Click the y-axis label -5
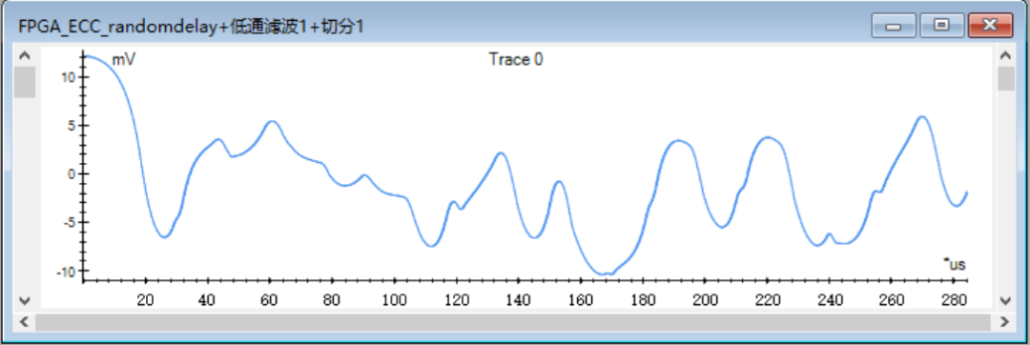The height and width of the screenshot is (345, 1030). [x=68, y=222]
